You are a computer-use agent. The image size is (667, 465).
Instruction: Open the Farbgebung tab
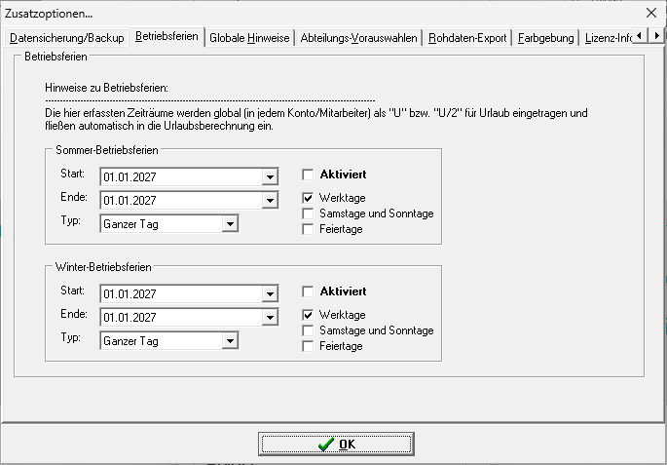click(545, 38)
